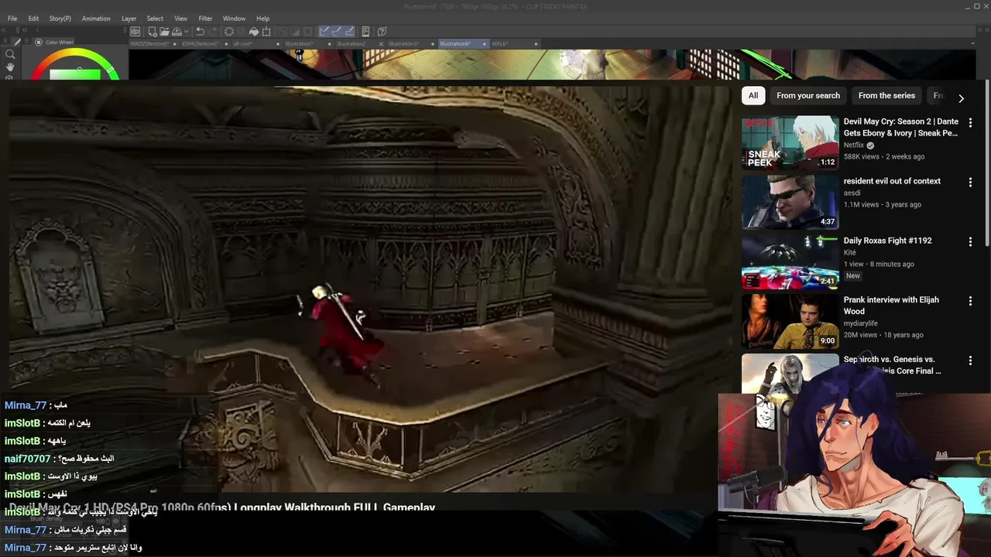Collapse the left palette dock double arrow

[x=4, y=30]
